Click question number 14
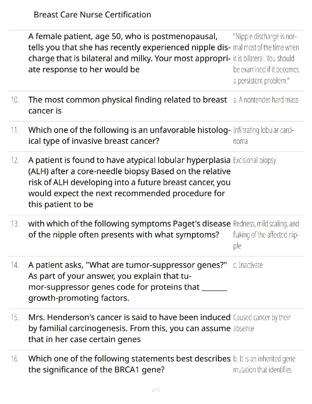312x404 pixels. 15,265
